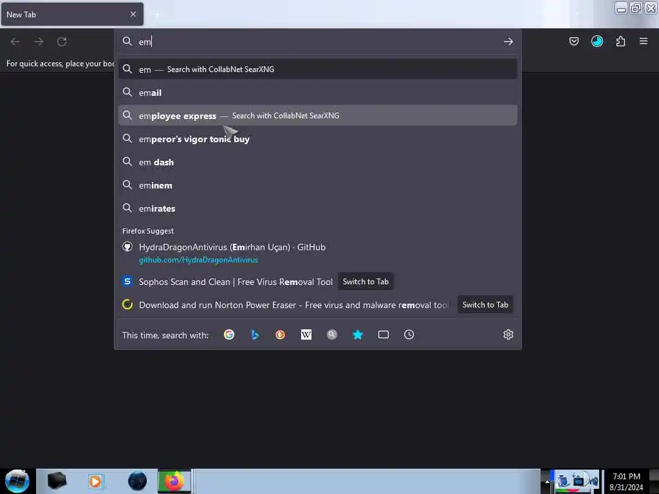Screen dimensions: 659x494
Task: Open search settings gear icon
Action: 508,334
